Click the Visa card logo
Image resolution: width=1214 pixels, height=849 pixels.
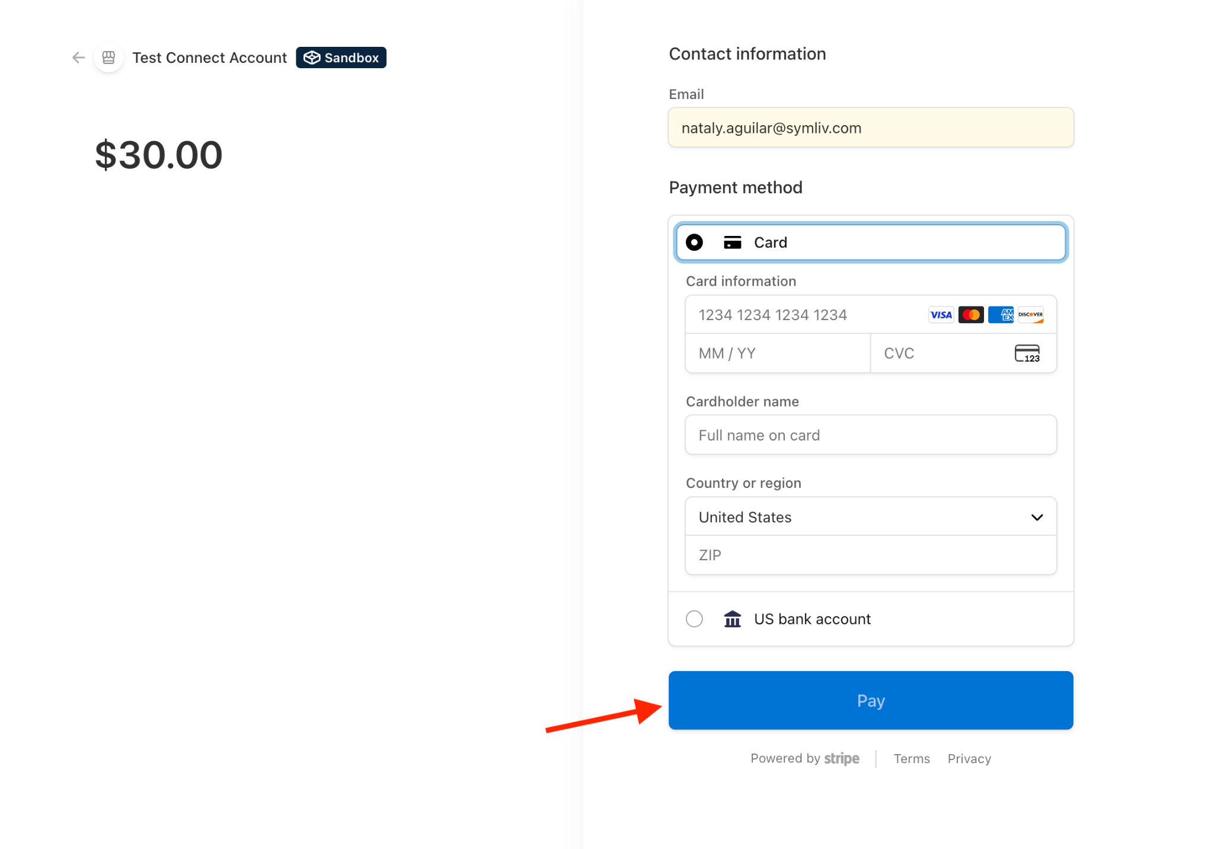click(x=941, y=315)
